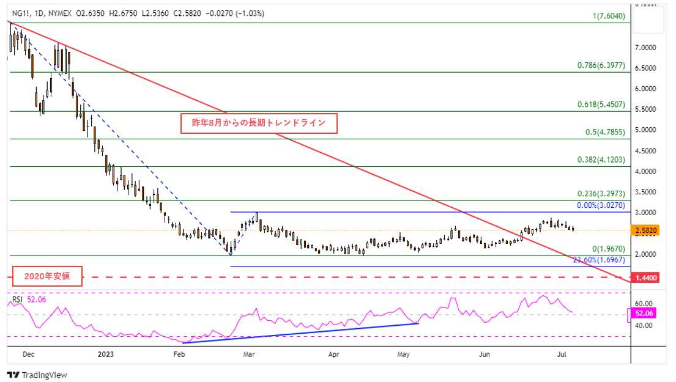Click the red 1.4400 price tag

645,277
